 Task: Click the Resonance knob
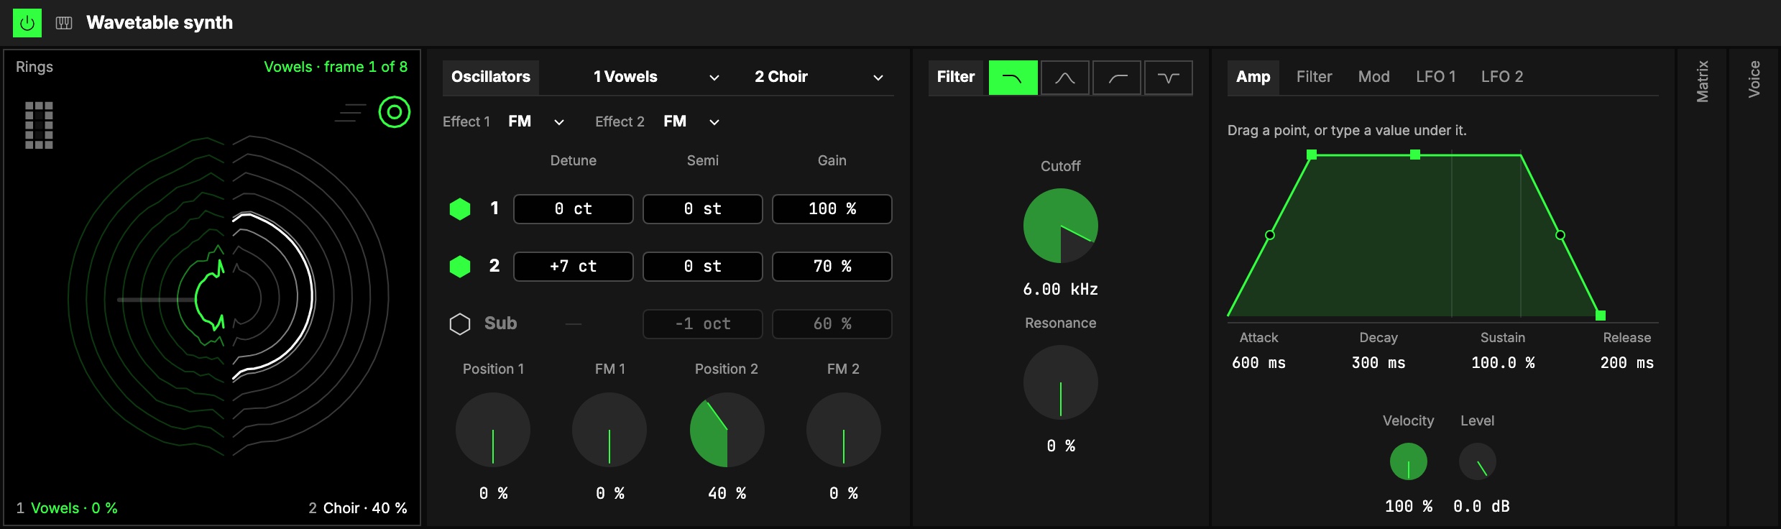point(1061,382)
